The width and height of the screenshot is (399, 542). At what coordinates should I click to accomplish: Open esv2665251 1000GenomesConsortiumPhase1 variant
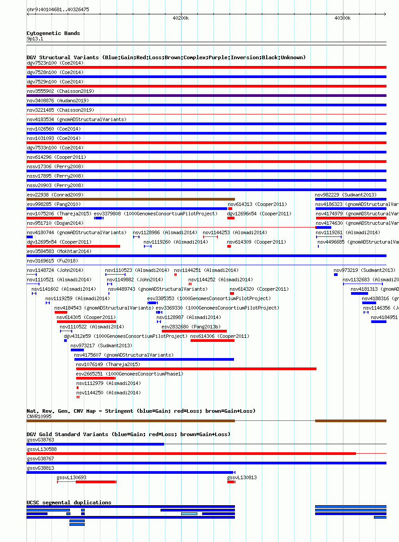tap(95, 378)
